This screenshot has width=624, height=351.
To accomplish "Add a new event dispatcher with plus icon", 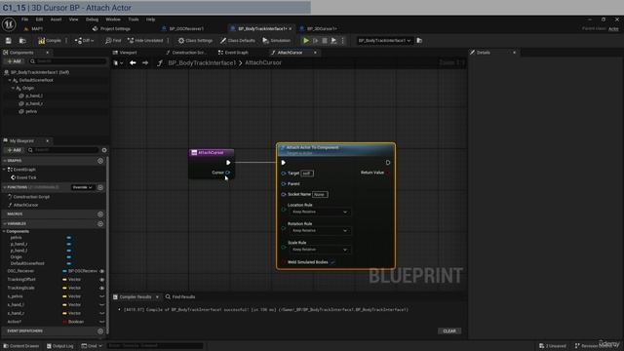I will [100, 331].
